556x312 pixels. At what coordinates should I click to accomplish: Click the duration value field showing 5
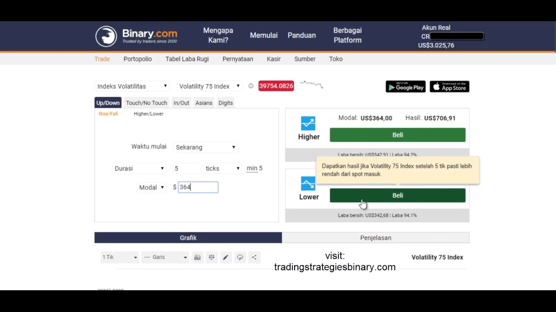187,169
